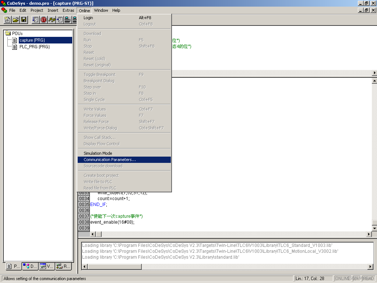Viewport: 377px width, 283px height.
Task: Click the message pane horizontal scrollbar thumb
Action: (x=114, y=266)
